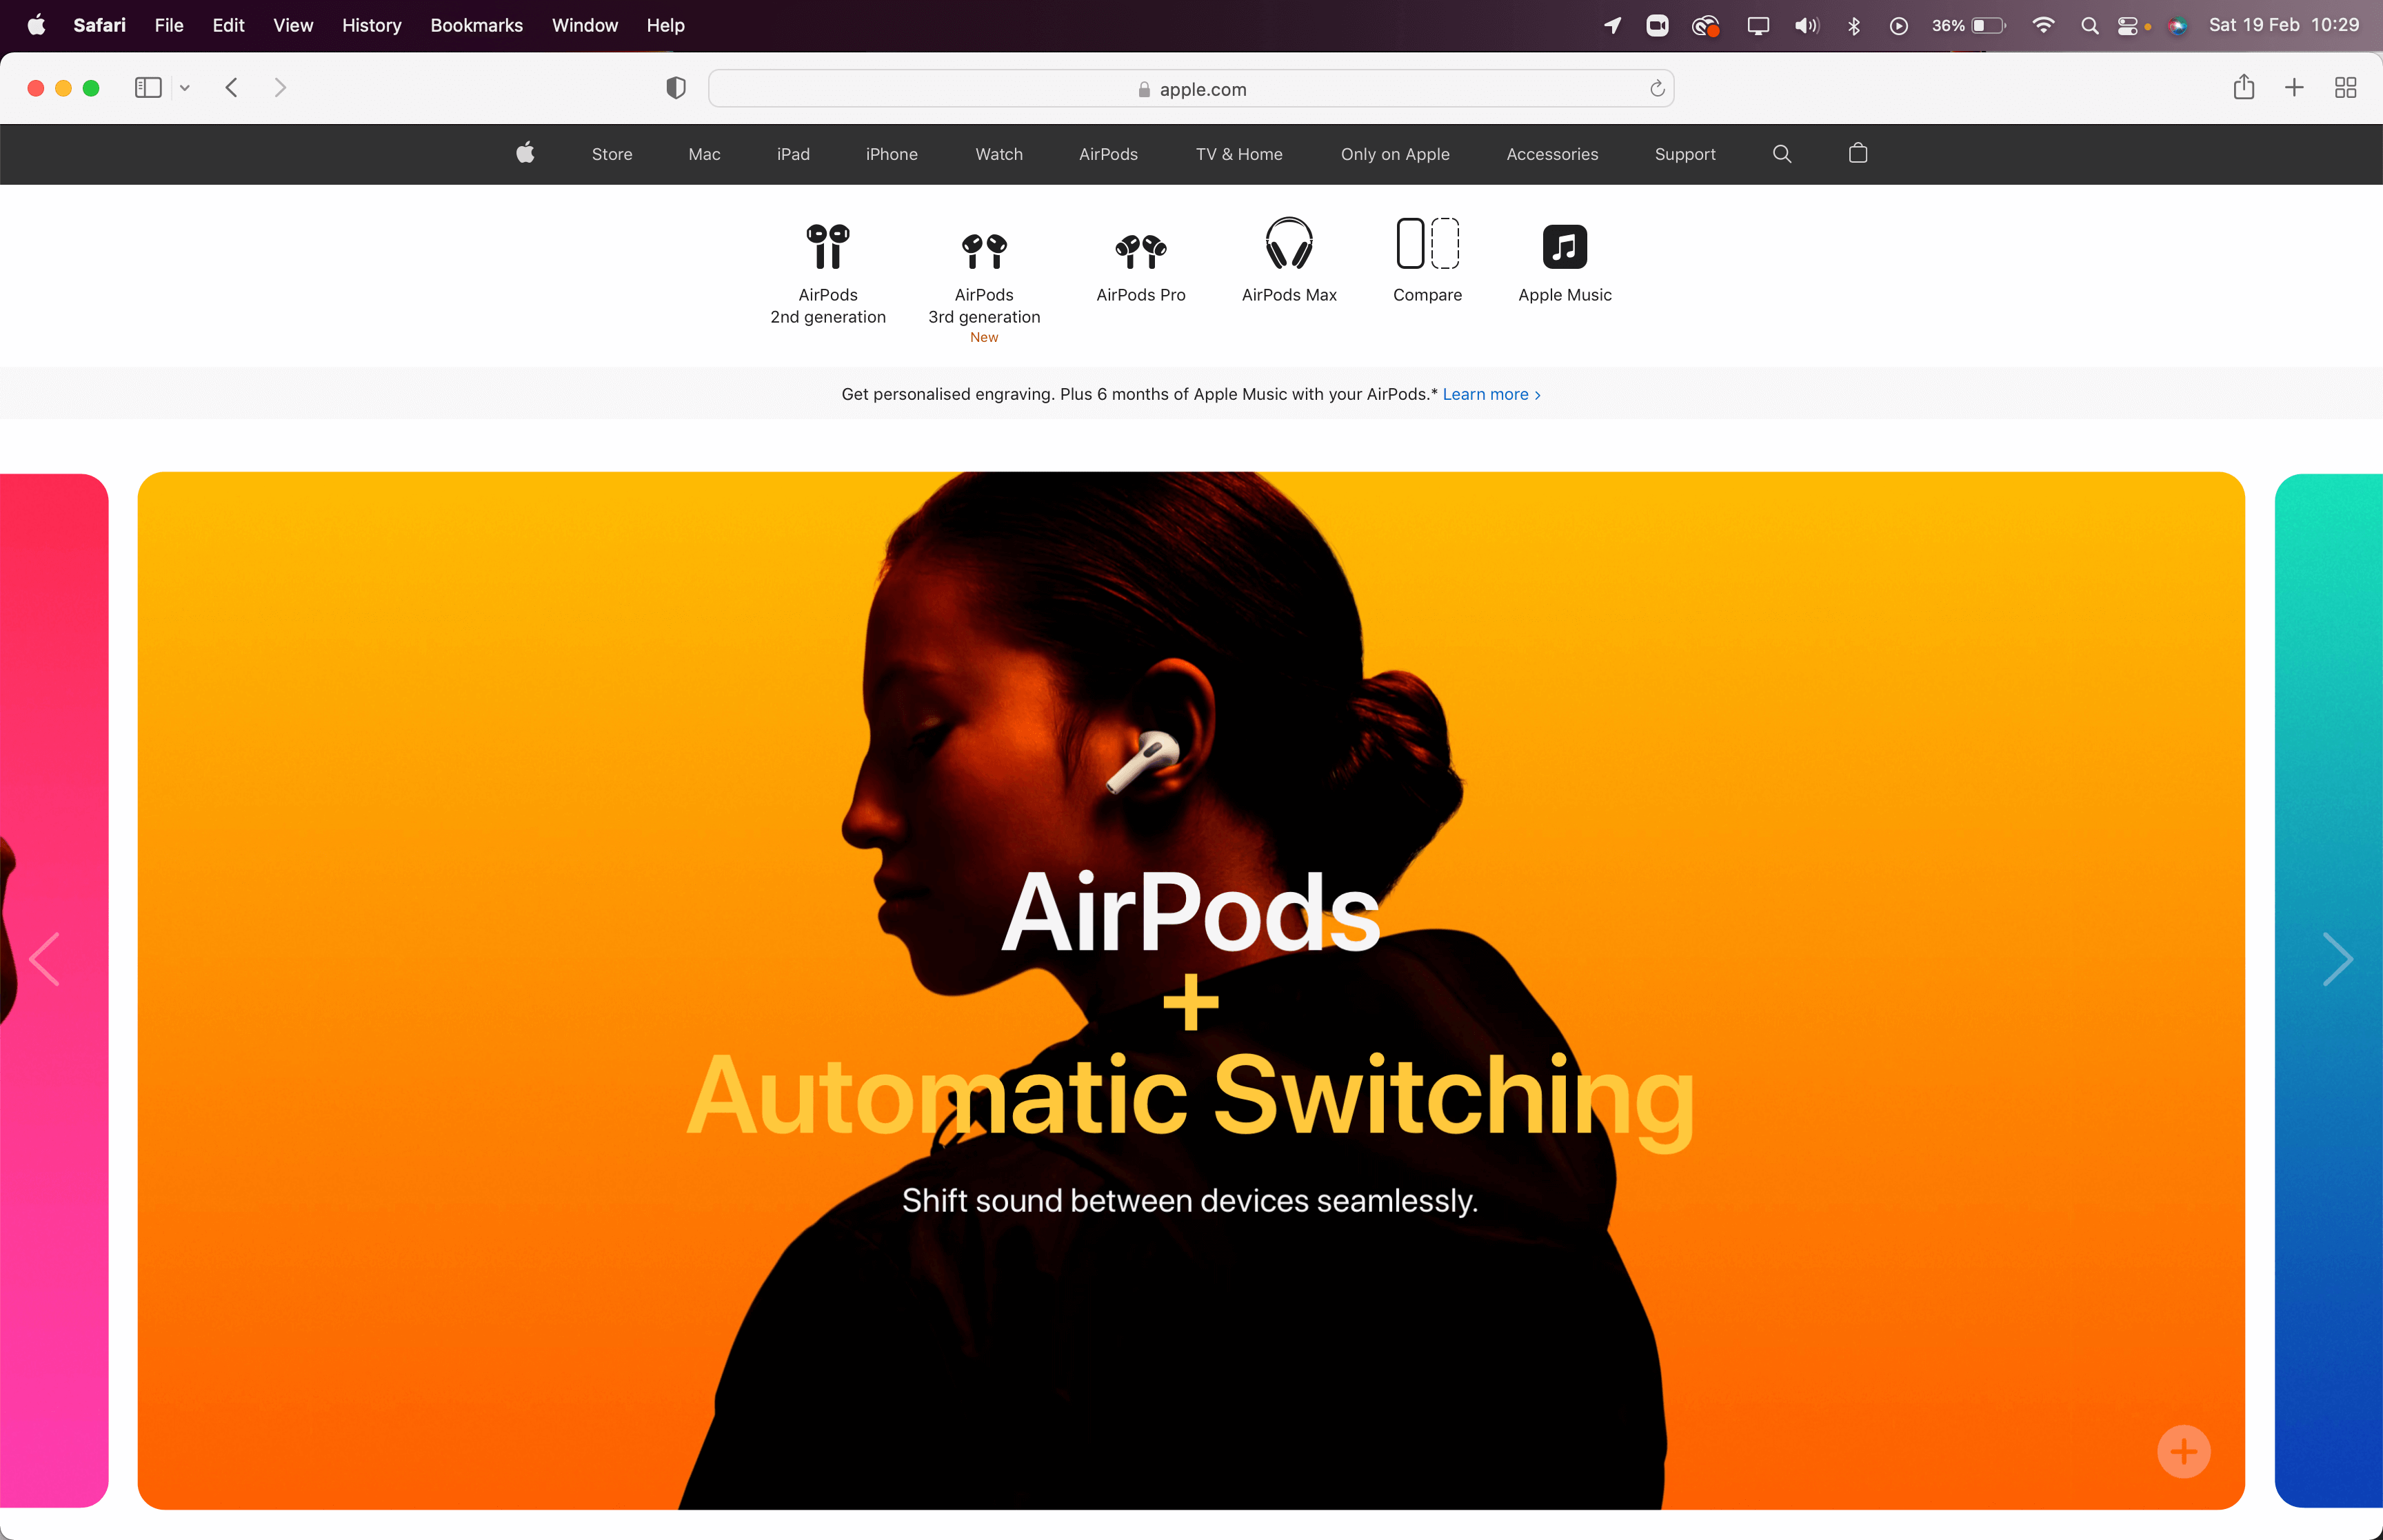The width and height of the screenshot is (2383, 1540).
Task: Go to Accessories in the Apple navigation
Action: pyautogui.click(x=1552, y=154)
